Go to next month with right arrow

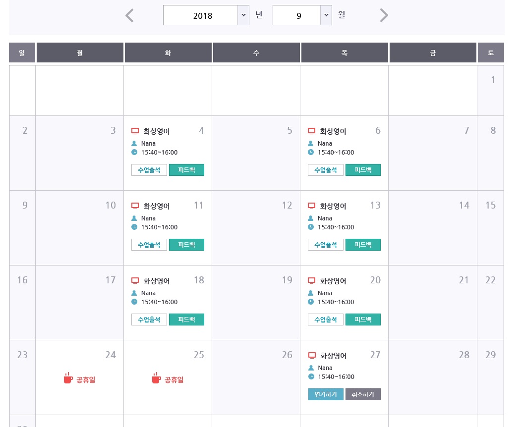coord(384,15)
